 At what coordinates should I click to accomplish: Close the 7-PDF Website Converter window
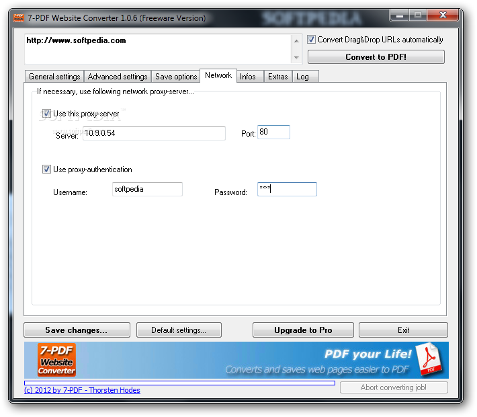tap(443, 15)
